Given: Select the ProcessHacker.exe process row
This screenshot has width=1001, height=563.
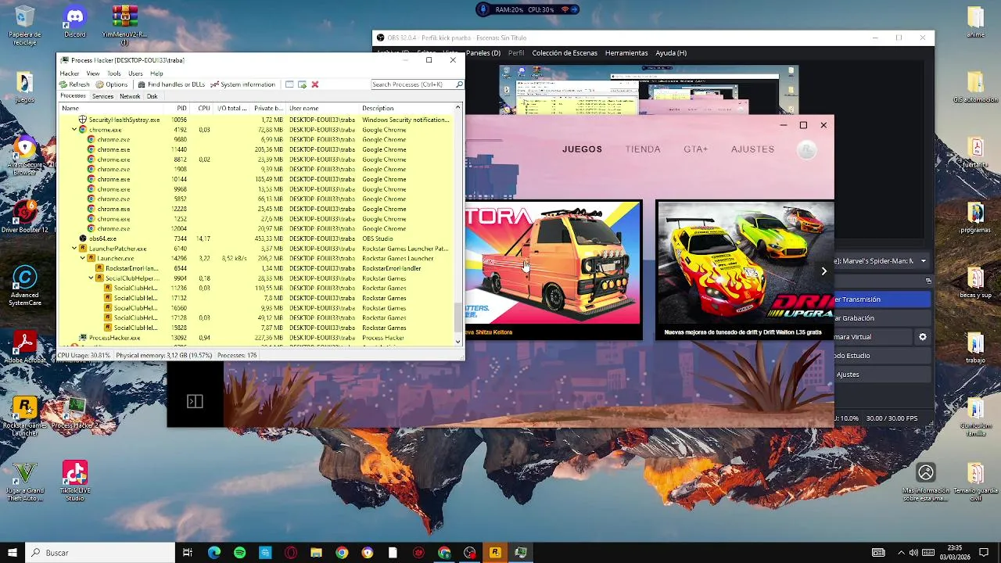Looking at the screenshot, I should coord(256,338).
